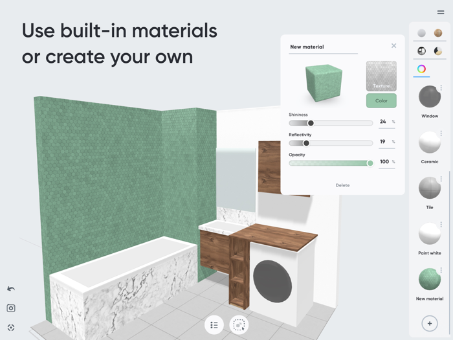Click the Shininess value field 24
Viewport: 453px width, 340px height.
(386, 122)
